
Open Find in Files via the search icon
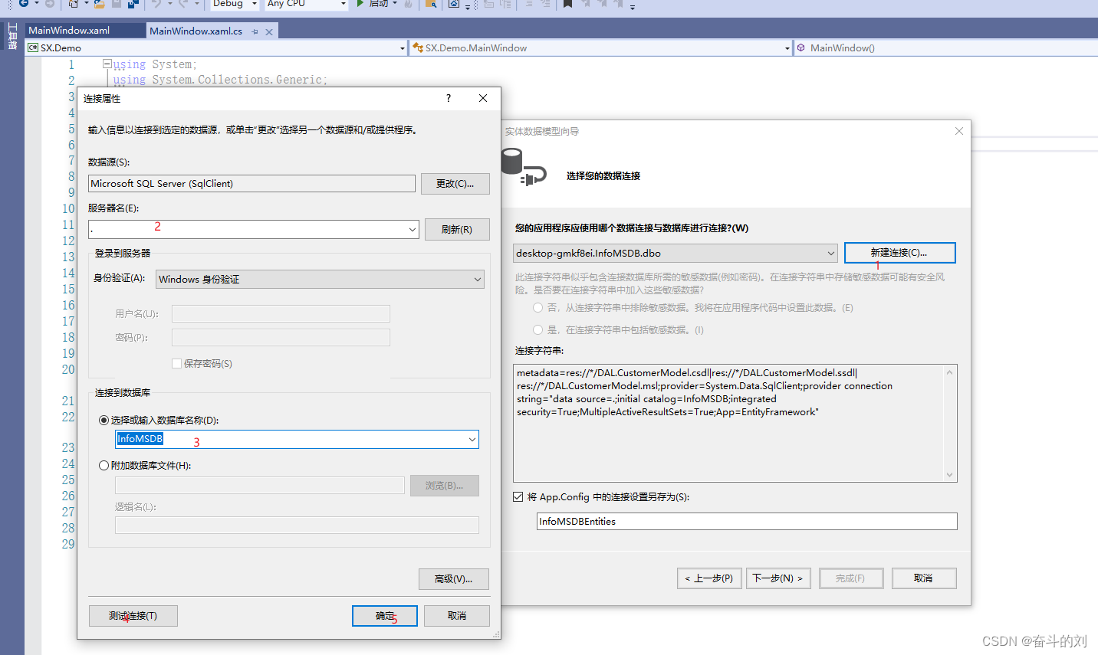[x=431, y=6]
